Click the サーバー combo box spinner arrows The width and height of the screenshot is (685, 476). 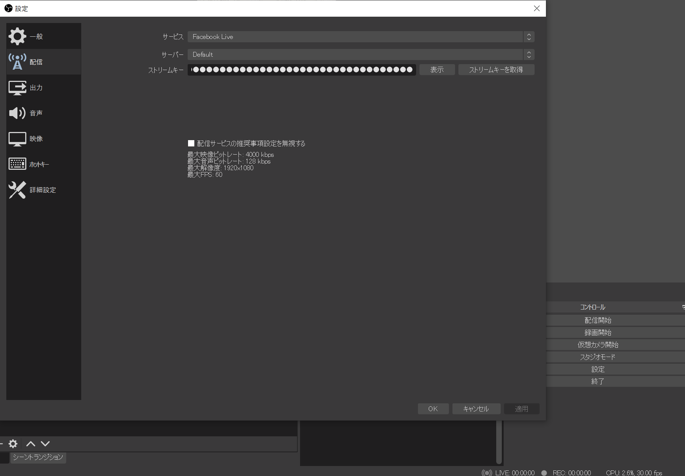(x=529, y=54)
